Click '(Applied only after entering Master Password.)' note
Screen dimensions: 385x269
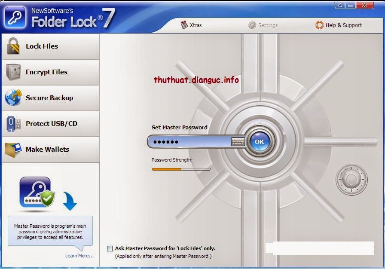click(x=163, y=256)
